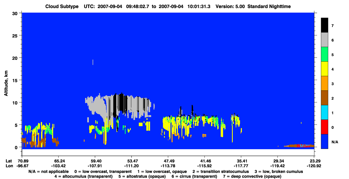Image resolution: width=349 pixels, height=179 pixels.
Task: Click longitude value -117.77
Action: (x=241, y=166)
